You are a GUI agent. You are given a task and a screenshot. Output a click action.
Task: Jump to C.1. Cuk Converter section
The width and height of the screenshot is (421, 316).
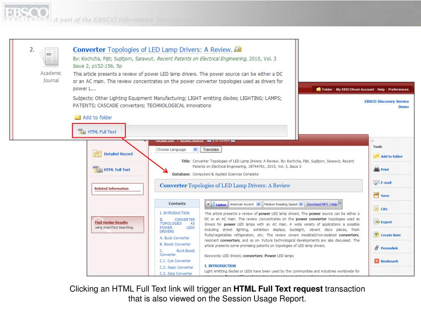click(175, 261)
